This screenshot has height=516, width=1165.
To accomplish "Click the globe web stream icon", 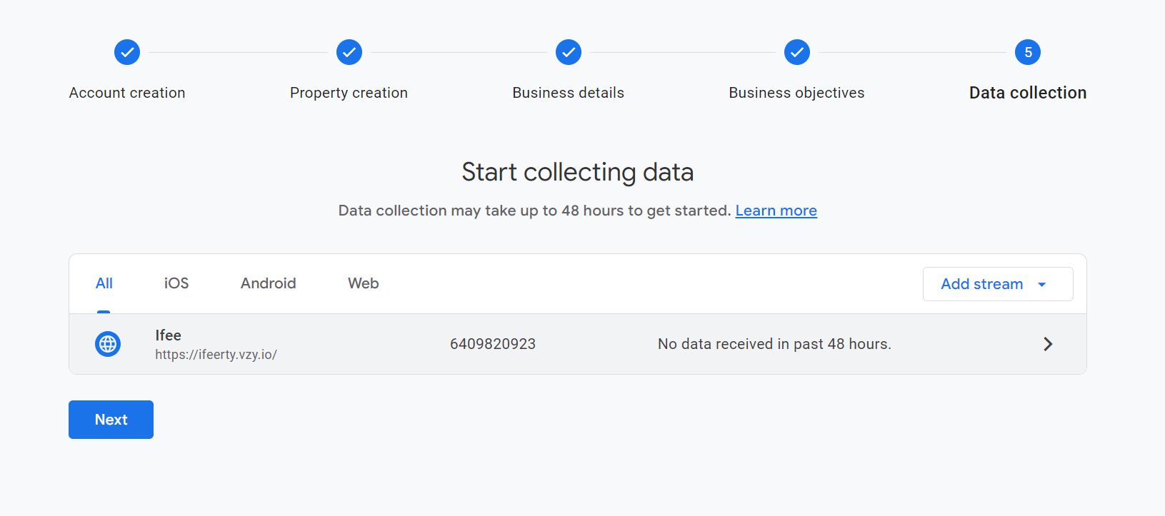I will (108, 344).
